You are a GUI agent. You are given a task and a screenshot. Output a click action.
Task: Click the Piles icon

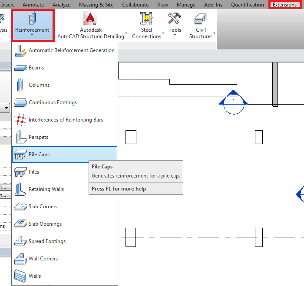point(20,172)
